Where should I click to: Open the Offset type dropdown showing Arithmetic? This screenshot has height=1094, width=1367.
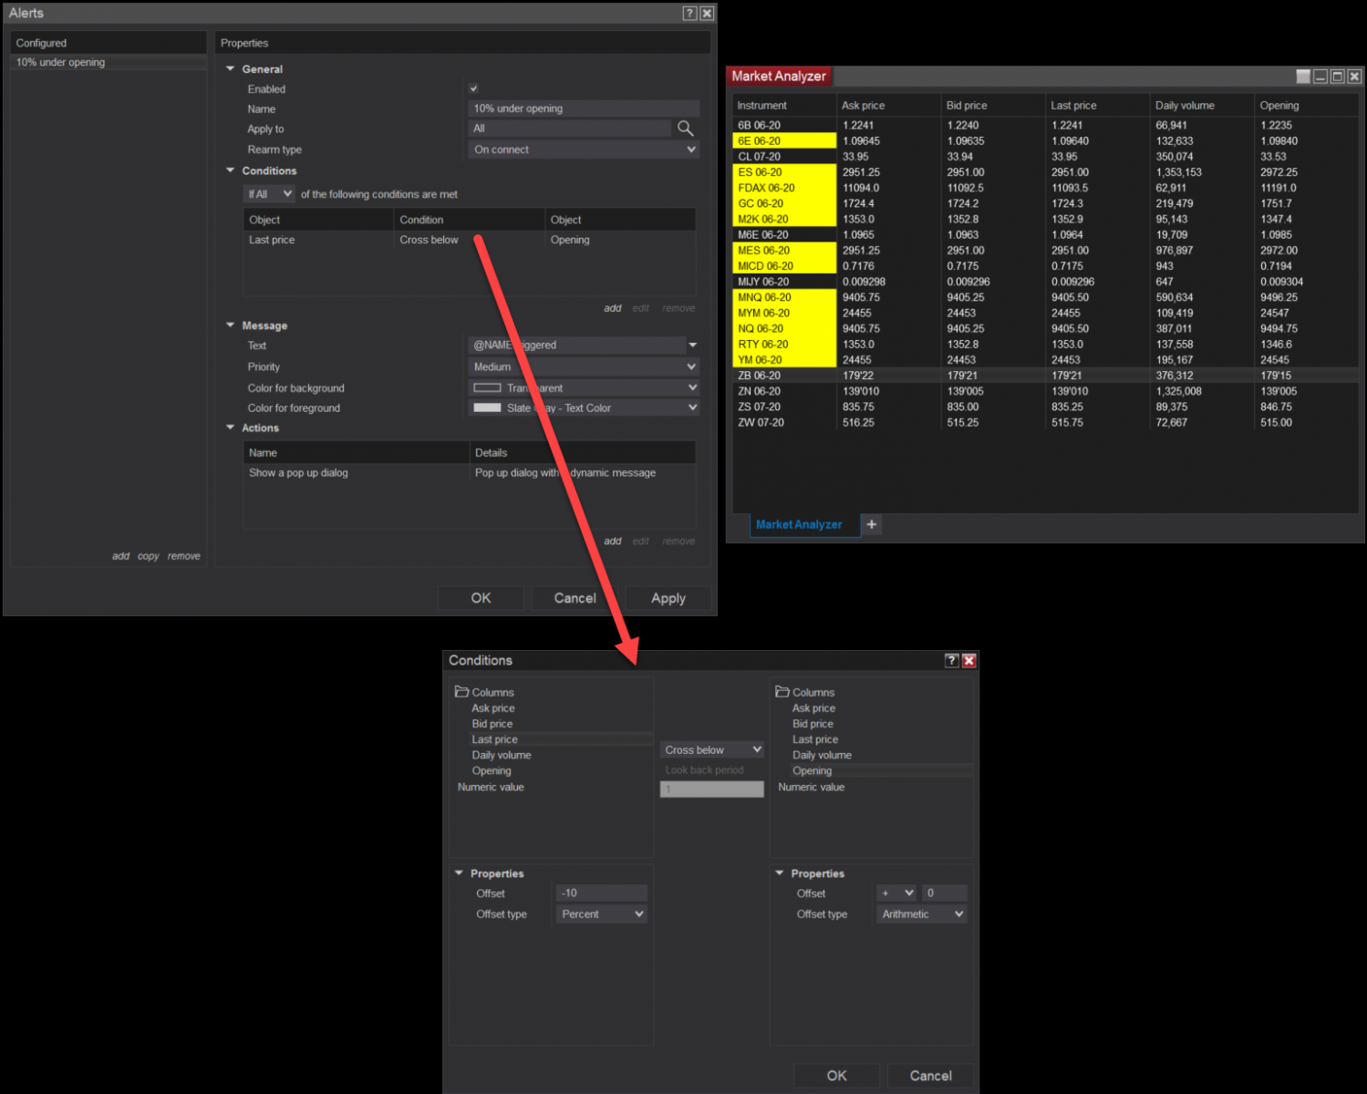(x=922, y=913)
